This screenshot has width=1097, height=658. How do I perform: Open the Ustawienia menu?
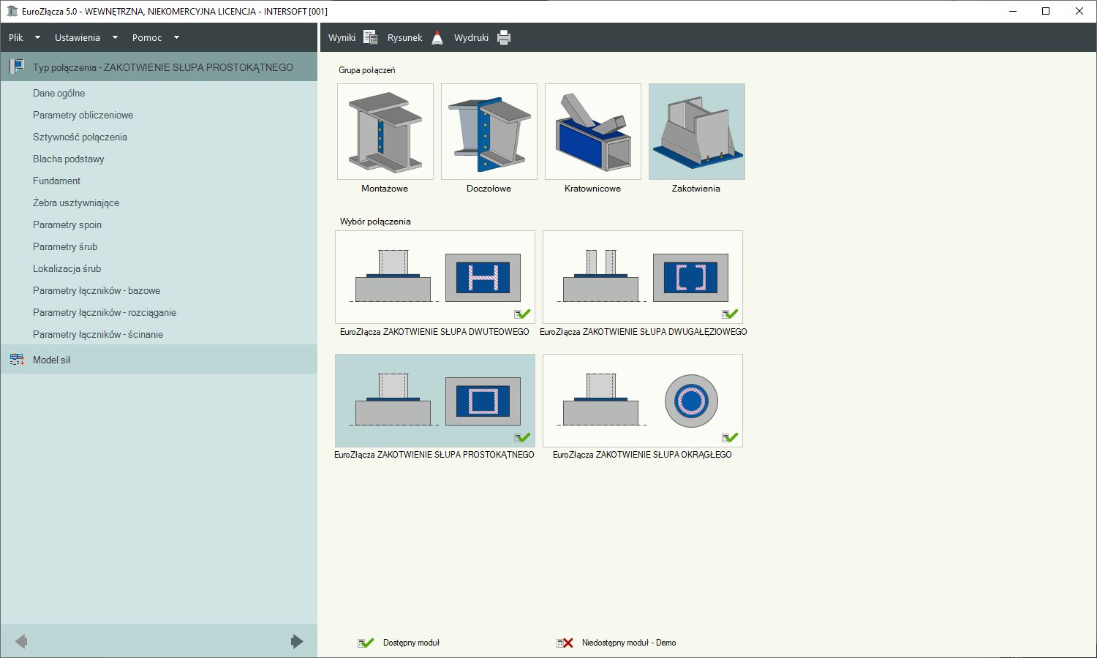[x=78, y=37]
